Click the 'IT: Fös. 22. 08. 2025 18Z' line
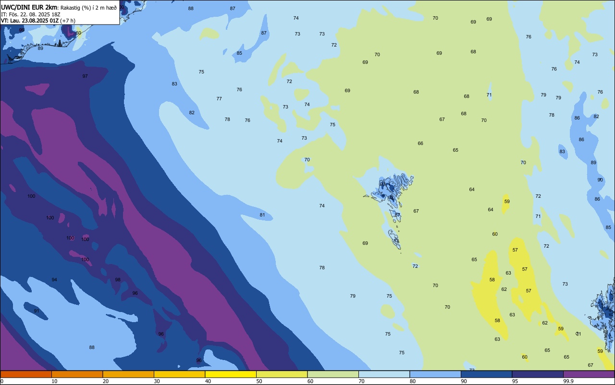Image resolution: width=615 pixels, height=385 pixels. 31,14
